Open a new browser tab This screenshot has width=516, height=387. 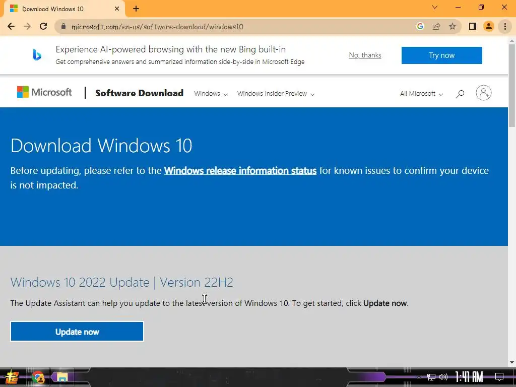(136, 9)
